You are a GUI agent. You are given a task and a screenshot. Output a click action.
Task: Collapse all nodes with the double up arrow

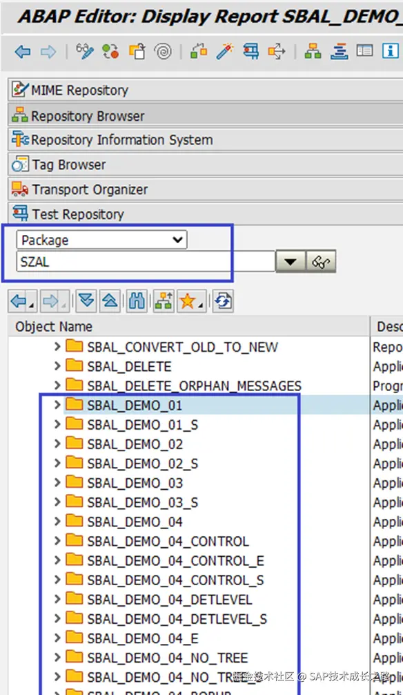[x=110, y=301]
